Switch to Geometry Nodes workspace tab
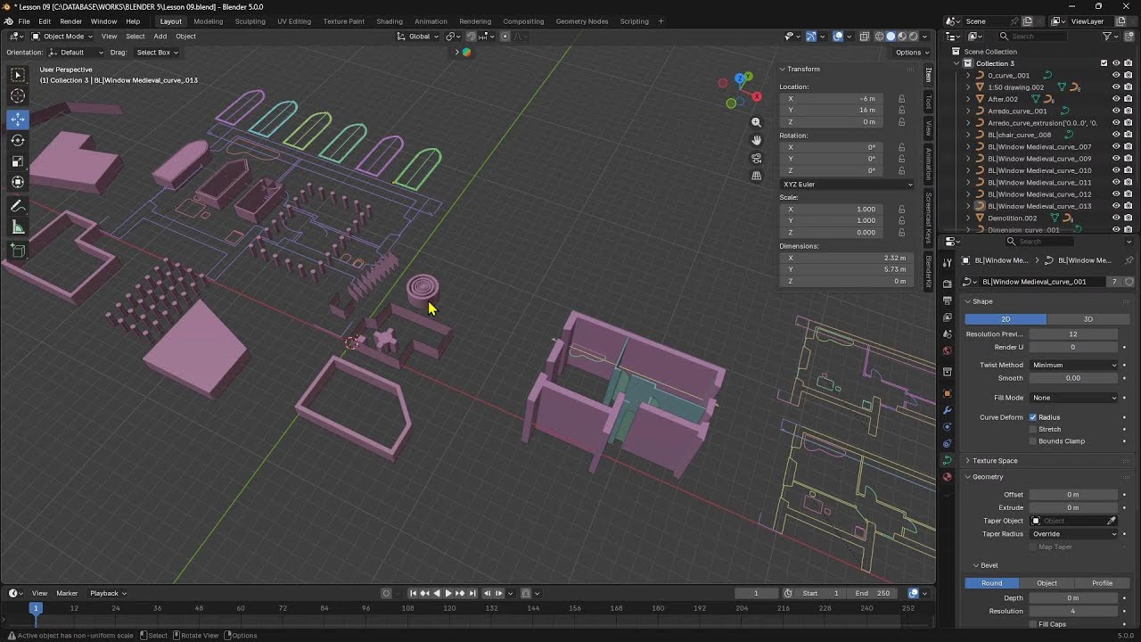Viewport: 1141px width, 642px height. coord(582,21)
